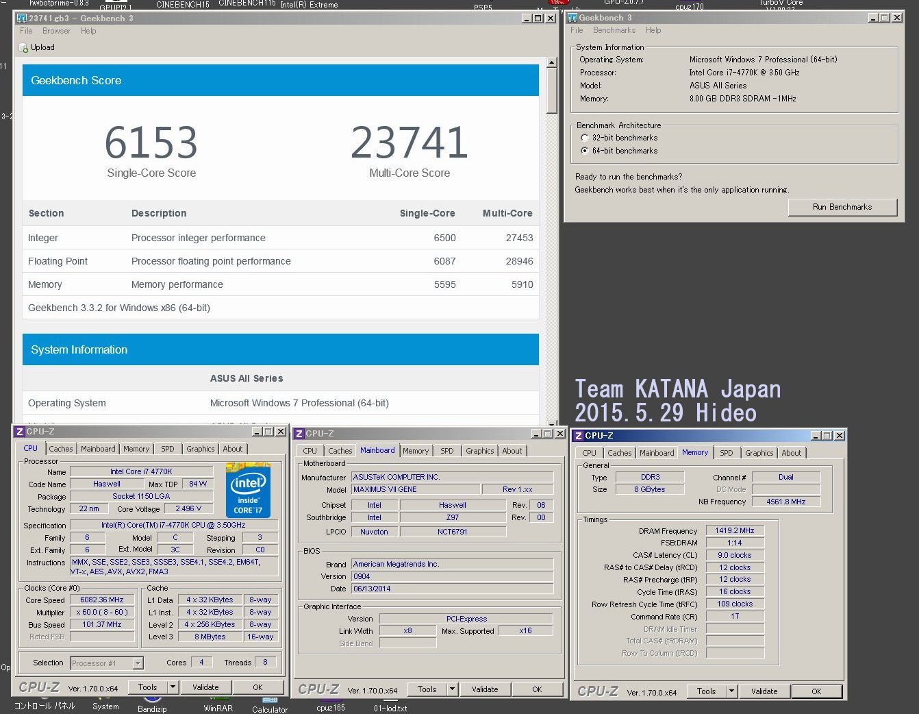Viewport: 919px width, 714px height.
Task: Click OK in Mainboard CPU-Z window
Action: pyautogui.click(x=537, y=689)
